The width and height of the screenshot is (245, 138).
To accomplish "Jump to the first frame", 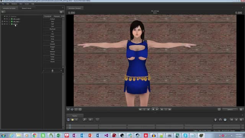I will click(x=140, y=110).
